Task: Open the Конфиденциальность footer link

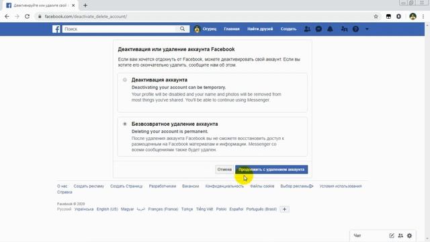Action: click(x=224, y=186)
